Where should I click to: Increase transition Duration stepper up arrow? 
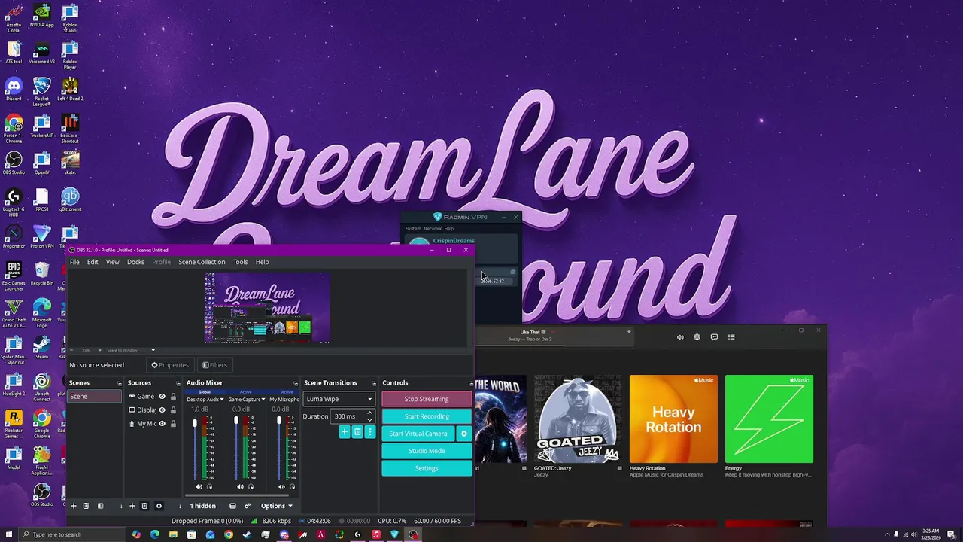point(369,413)
